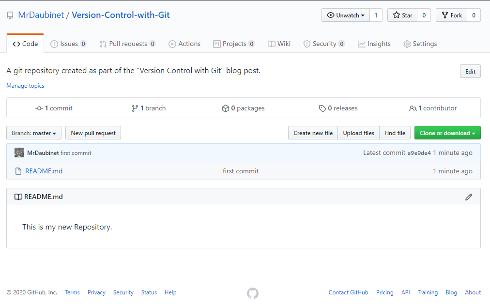View the 1 commit history
The width and height of the screenshot is (490, 306).
coord(54,108)
